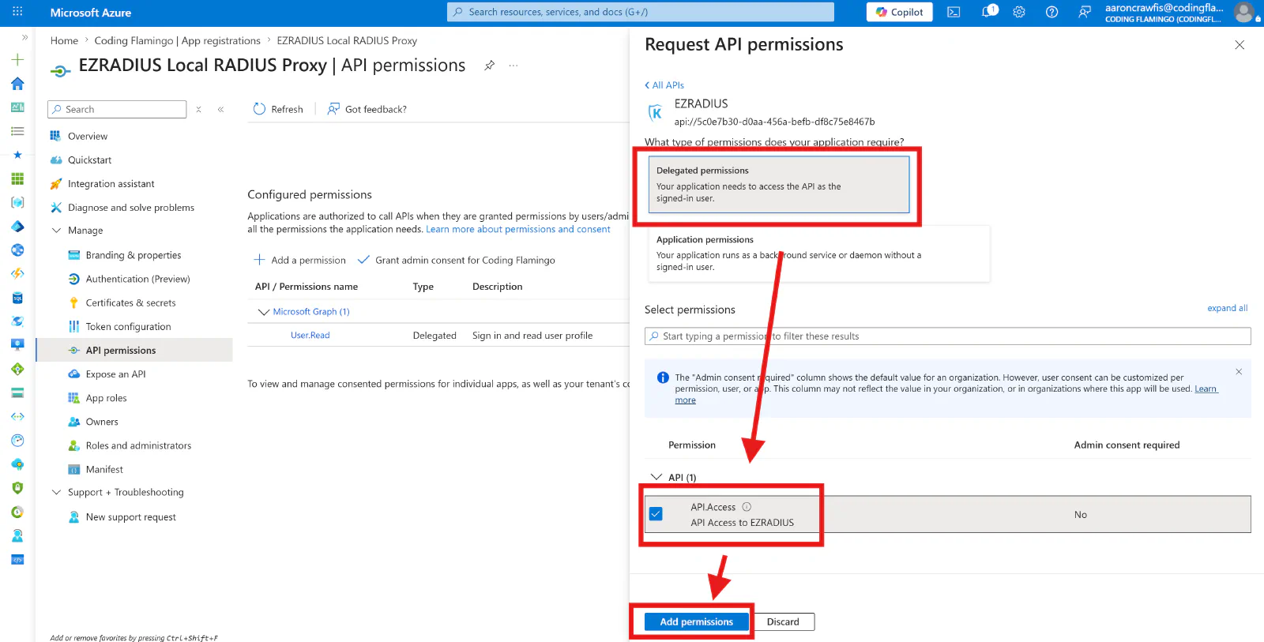Collapse the Microsoft Graph (1) group

(264, 312)
